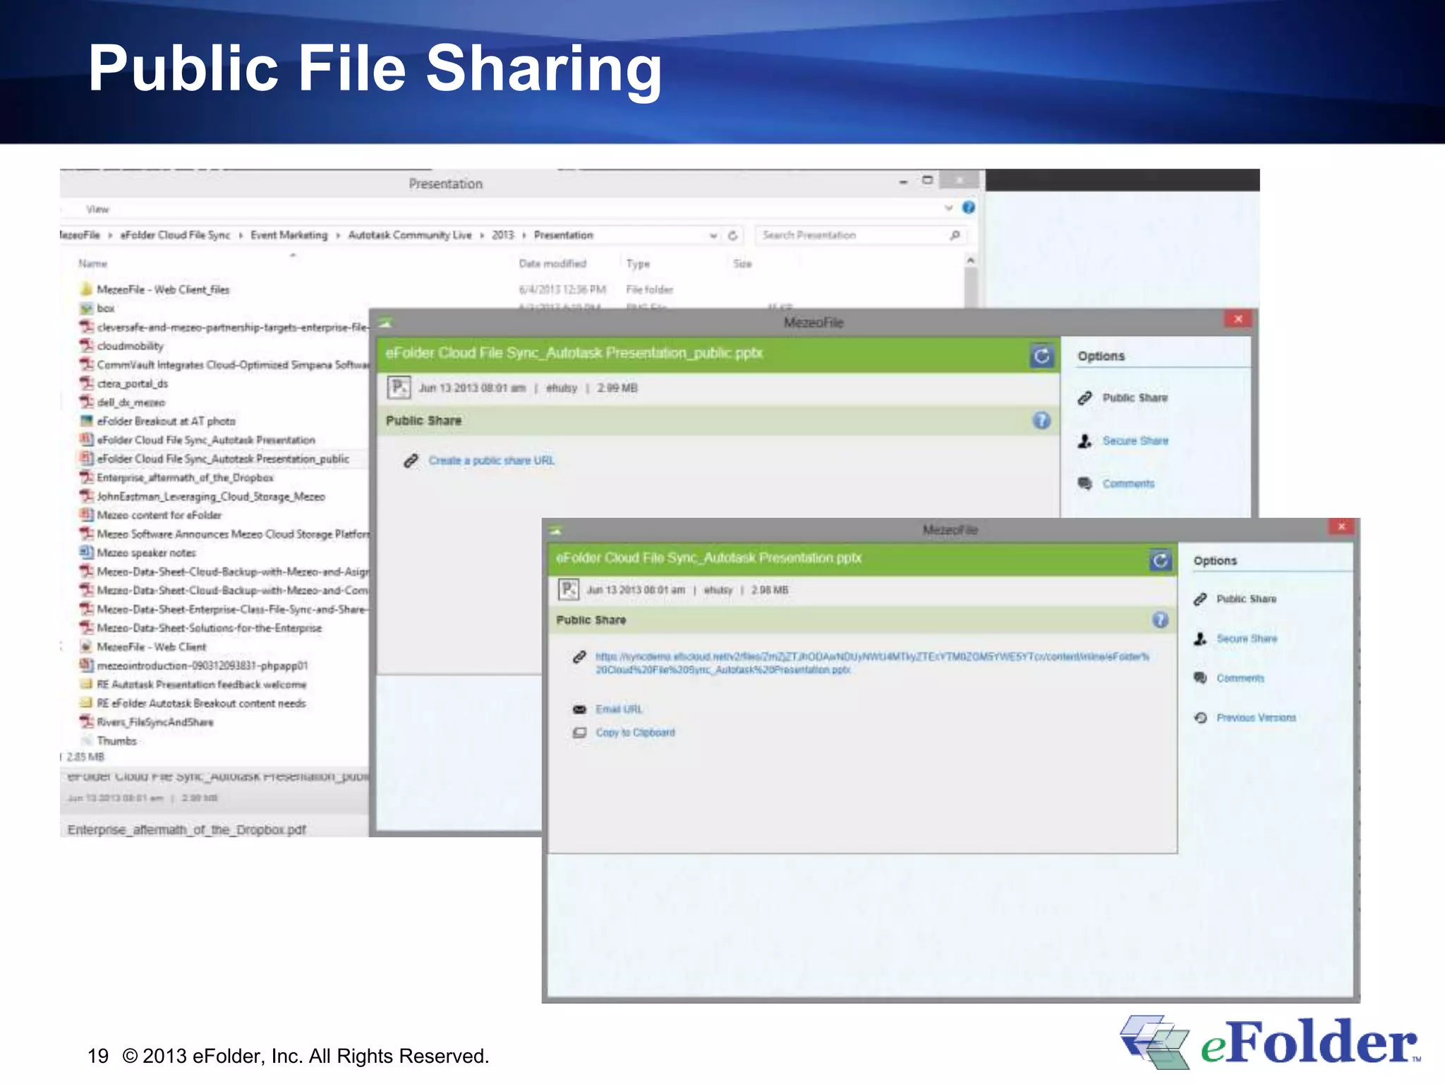Expand the breadcrumb arrow after eFolder Cloud File Sync
1445x1084 pixels.
tap(241, 236)
